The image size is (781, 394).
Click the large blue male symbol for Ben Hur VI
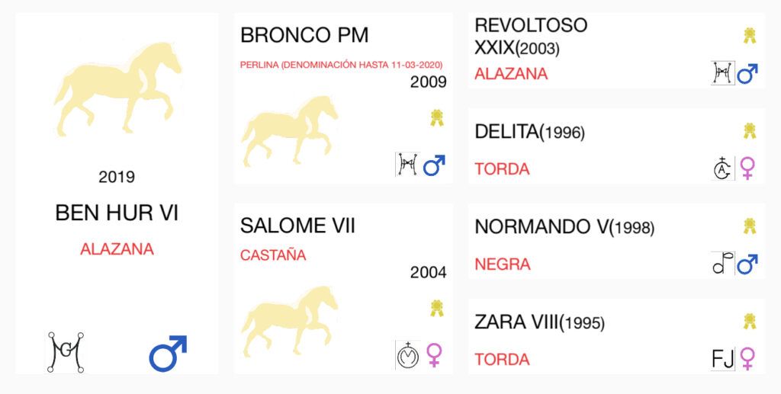pyautogui.click(x=168, y=353)
